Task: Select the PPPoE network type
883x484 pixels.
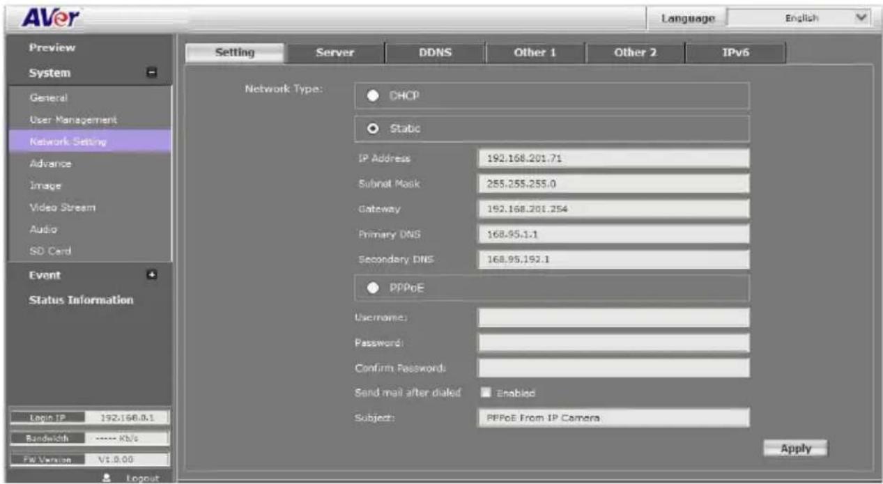Action: pos(374,288)
